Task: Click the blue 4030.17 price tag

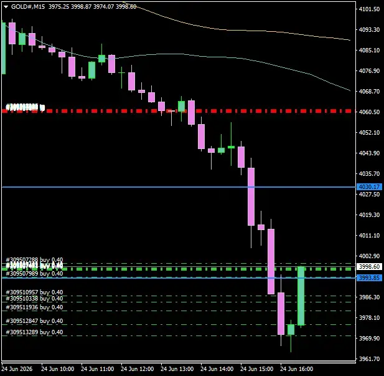Action: click(x=369, y=187)
